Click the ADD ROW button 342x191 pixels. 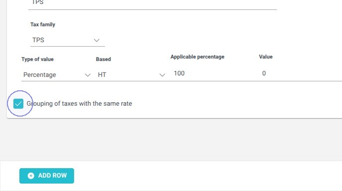click(x=47, y=176)
